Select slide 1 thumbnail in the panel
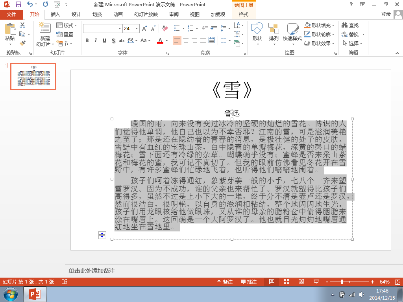This screenshot has width=403, height=302. (x=33, y=76)
